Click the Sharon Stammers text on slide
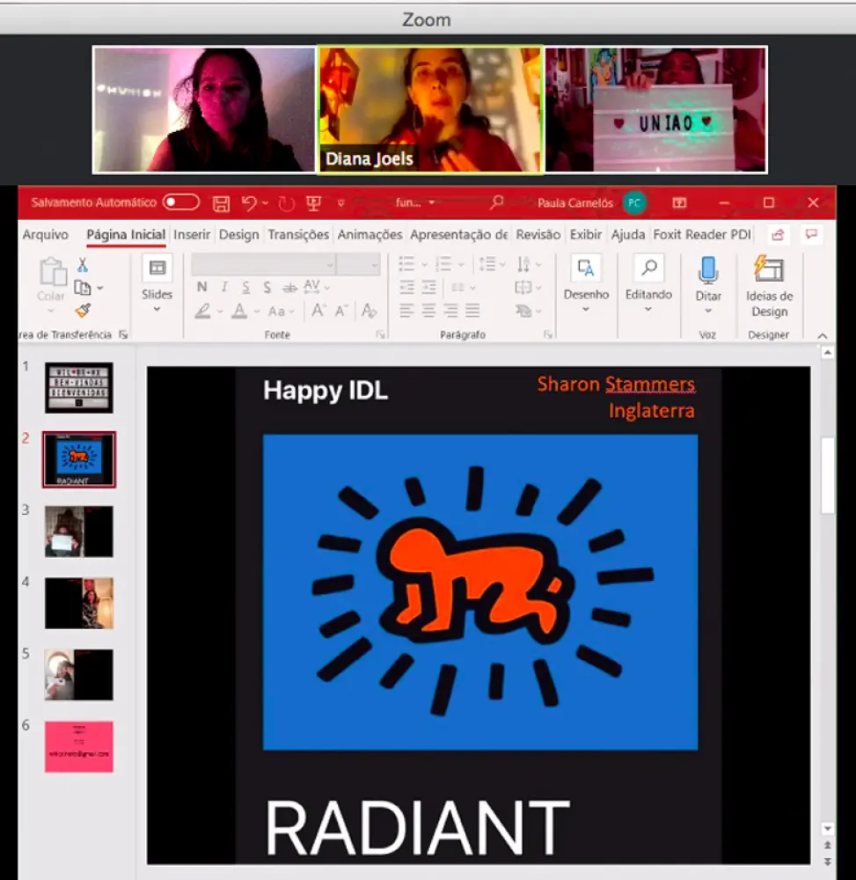Image resolution: width=856 pixels, height=880 pixels. (x=616, y=385)
